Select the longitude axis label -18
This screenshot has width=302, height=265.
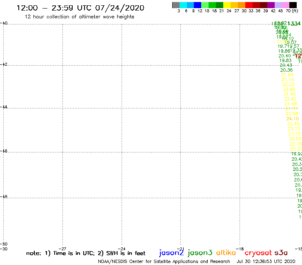(x=240, y=249)
